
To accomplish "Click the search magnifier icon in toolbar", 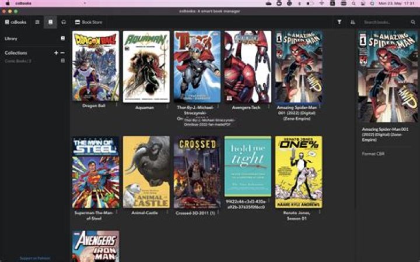I will [413, 22].
